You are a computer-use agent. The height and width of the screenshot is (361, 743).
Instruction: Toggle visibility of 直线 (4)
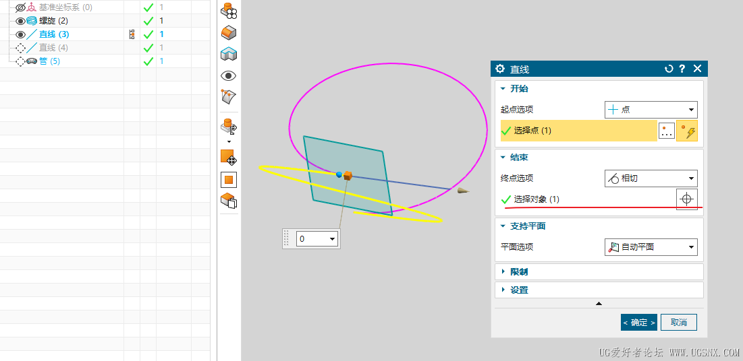coord(20,48)
